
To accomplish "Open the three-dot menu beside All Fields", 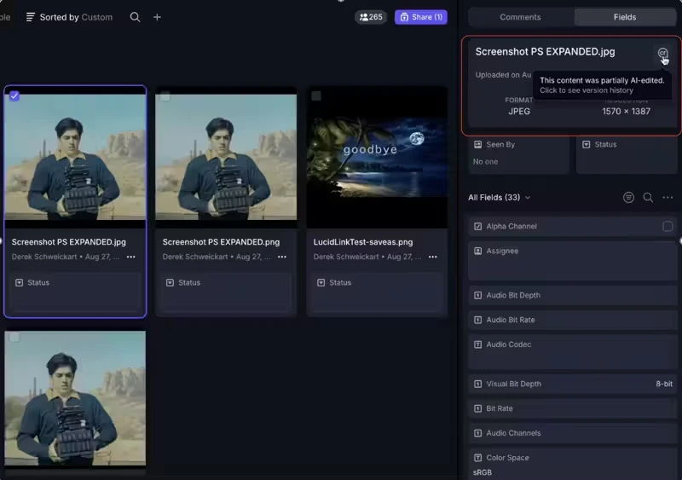I will (x=668, y=198).
